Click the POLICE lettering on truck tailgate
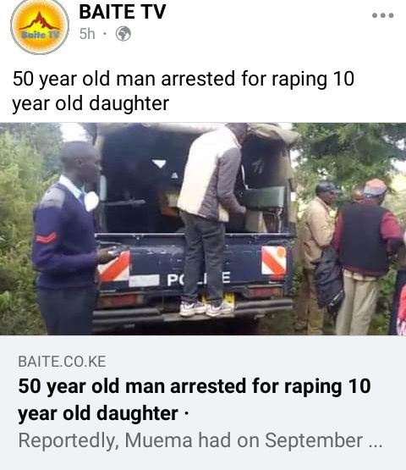The width and height of the screenshot is (406, 470). coord(198,279)
